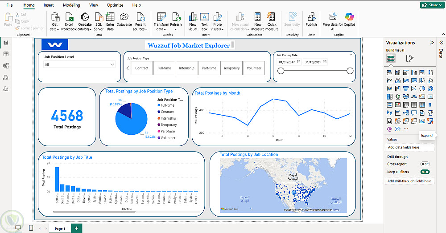Select the Treemap visual icon

coord(389,96)
